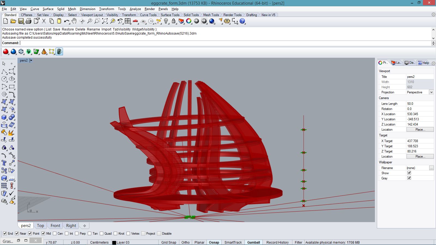Click the camera location Place button
The height and width of the screenshot is (245, 436).
point(420,130)
